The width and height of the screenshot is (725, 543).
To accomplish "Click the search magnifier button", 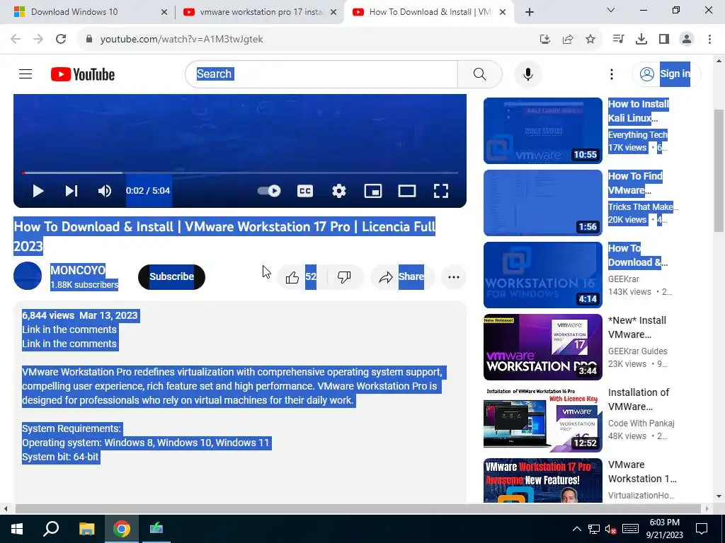I will pos(479,74).
